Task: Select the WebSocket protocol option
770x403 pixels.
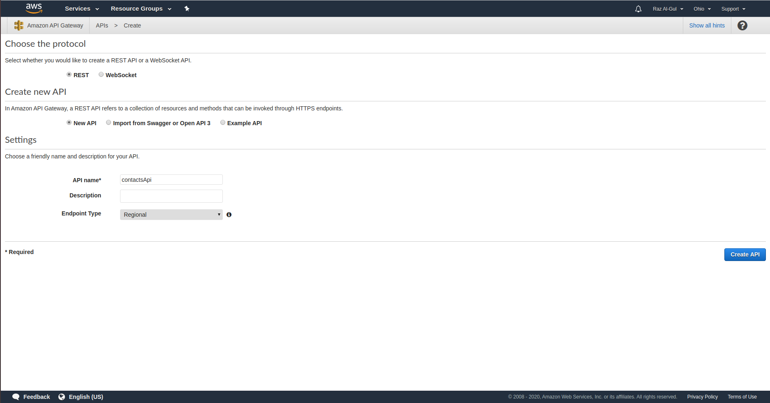Action: click(101, 74)
